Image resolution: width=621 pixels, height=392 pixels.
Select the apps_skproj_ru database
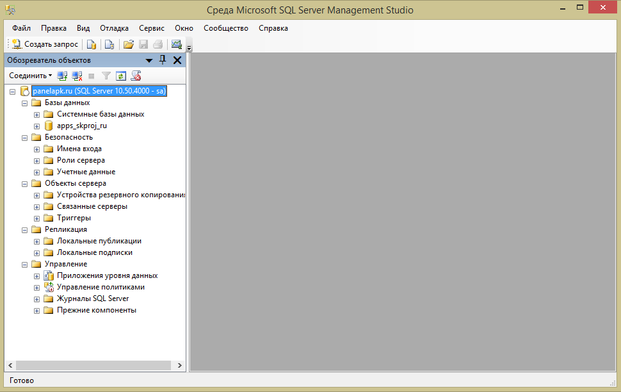point(82,126)
